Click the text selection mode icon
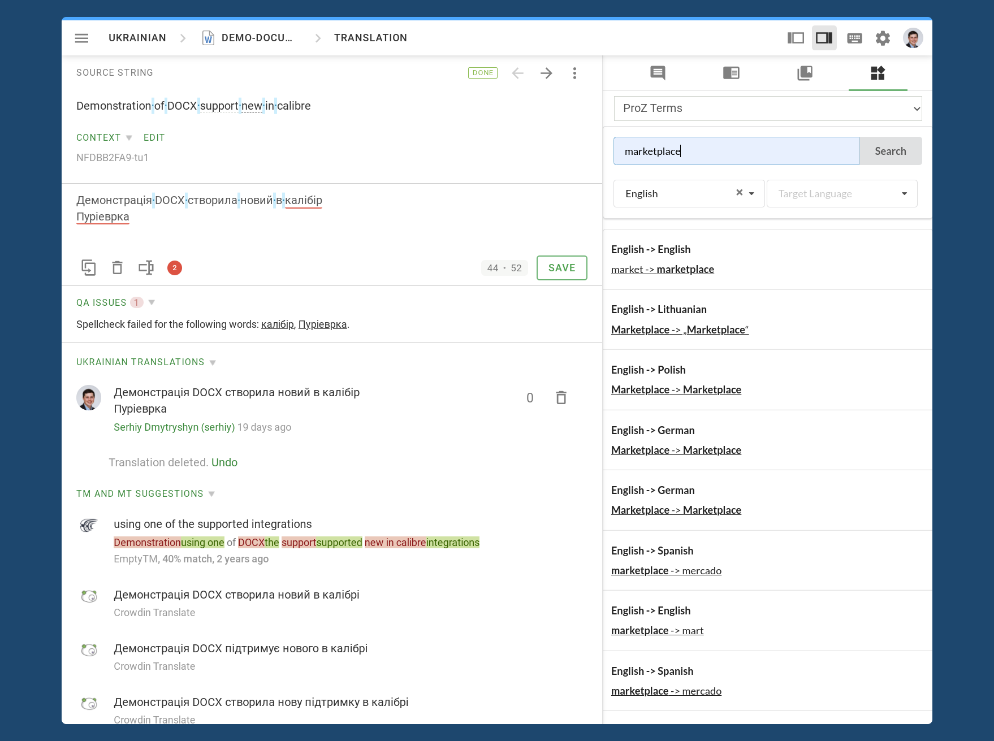This screenshot has height=741, width=994. (x=146, y=267)
